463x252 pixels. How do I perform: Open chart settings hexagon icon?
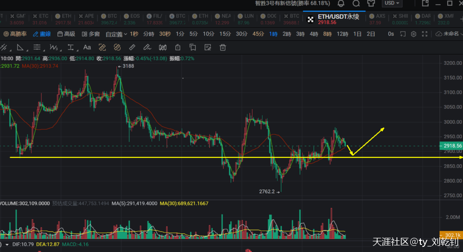414,34
